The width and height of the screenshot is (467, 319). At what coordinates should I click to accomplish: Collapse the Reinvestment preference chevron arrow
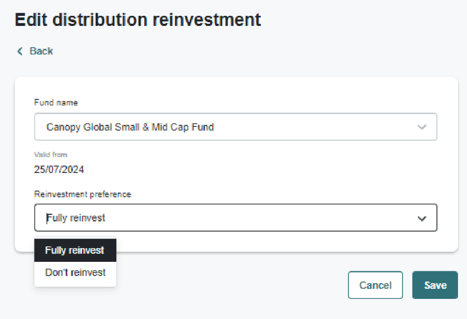(x=422, y=218)
